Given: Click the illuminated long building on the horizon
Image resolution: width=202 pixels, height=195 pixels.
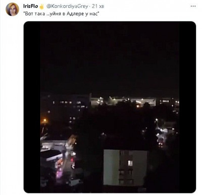Looking at the screenshot, I should click(123, 101).
